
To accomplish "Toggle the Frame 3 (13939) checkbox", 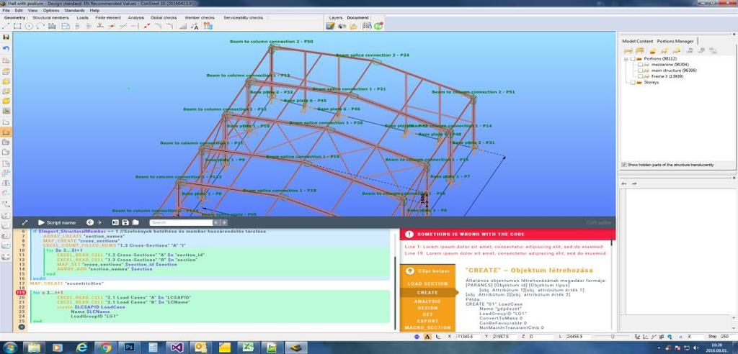I will 640,76.
